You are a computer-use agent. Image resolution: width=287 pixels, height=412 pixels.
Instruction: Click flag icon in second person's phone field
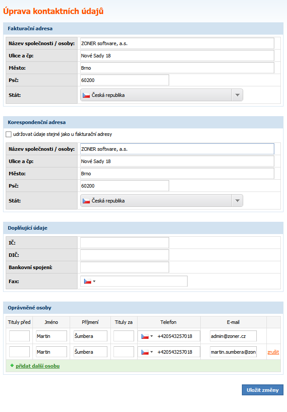click(145, 352)
